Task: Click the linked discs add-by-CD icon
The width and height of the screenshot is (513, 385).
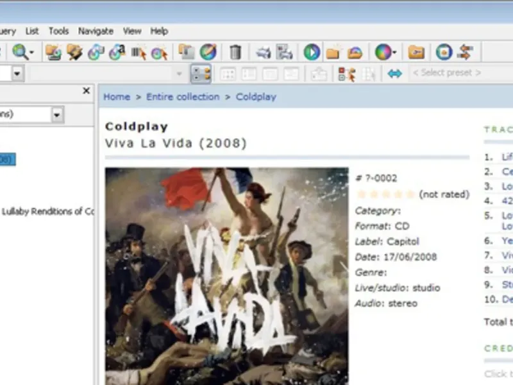Action: click(x=96, y=53)
